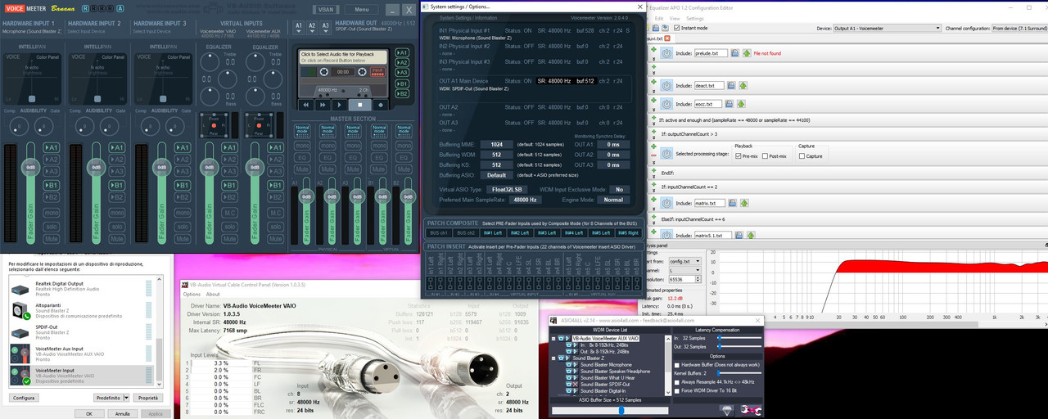
Task: Click the Hardware Input 1 fader gain knob
Action: click(31, 168)
